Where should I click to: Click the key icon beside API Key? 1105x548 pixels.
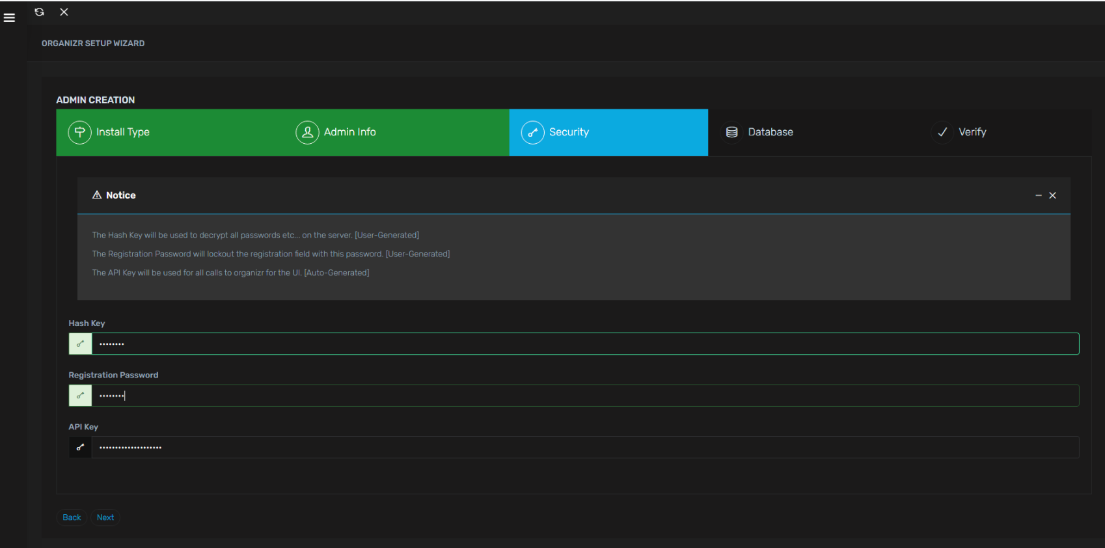click(x=80, y=447)
